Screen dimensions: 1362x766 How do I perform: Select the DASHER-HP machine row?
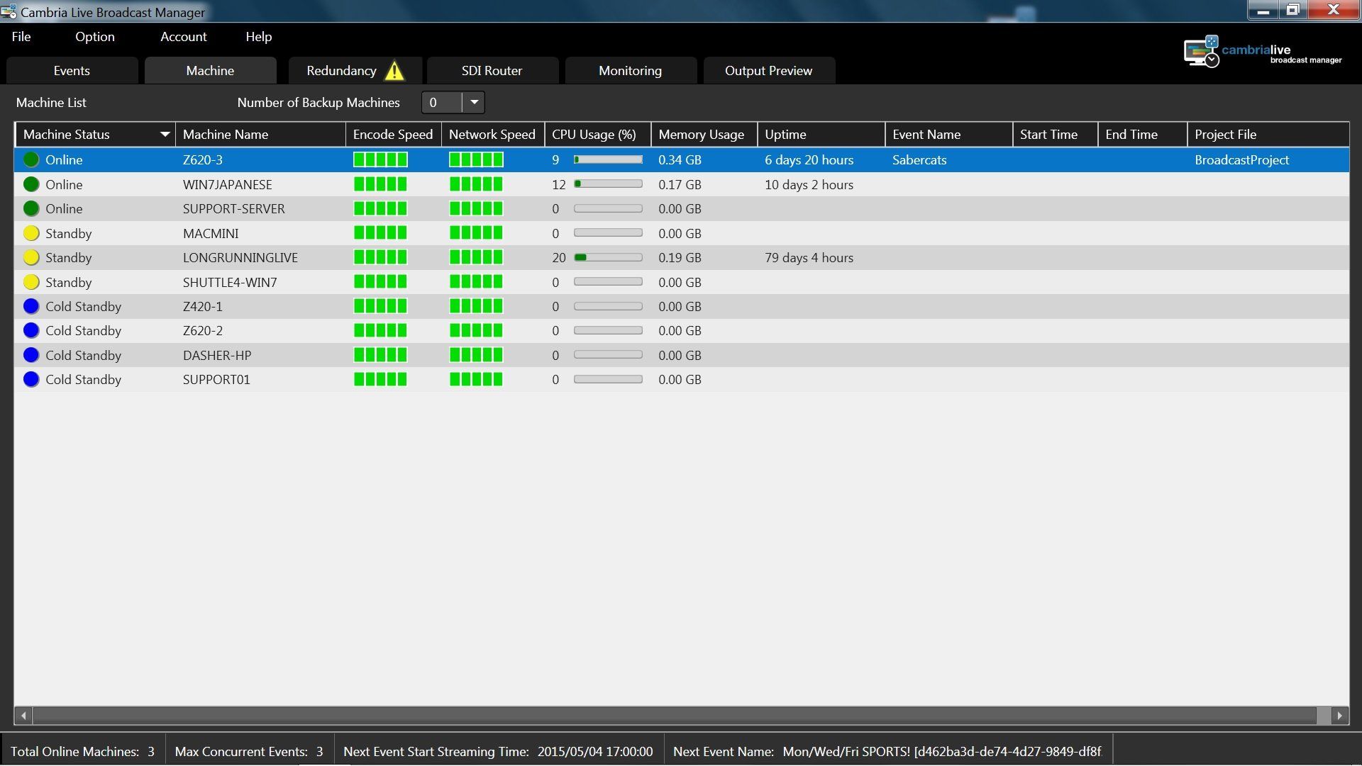pos(217,356)
